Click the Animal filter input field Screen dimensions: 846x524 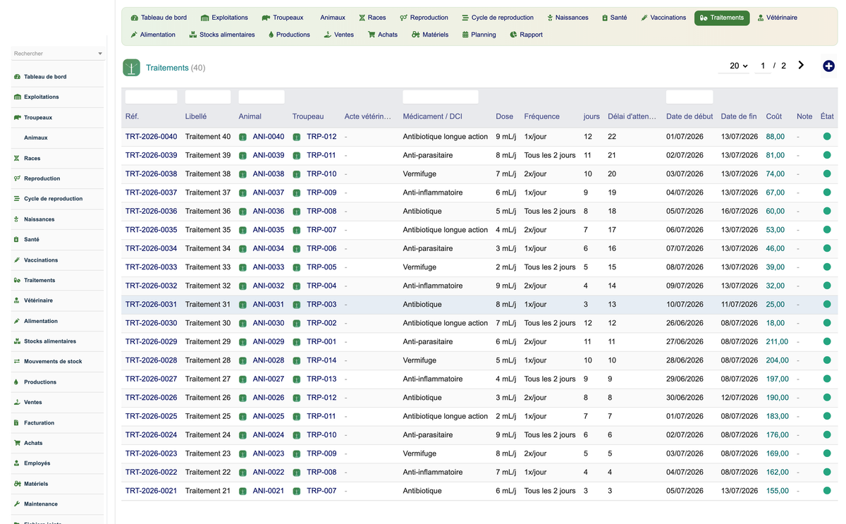262,97
